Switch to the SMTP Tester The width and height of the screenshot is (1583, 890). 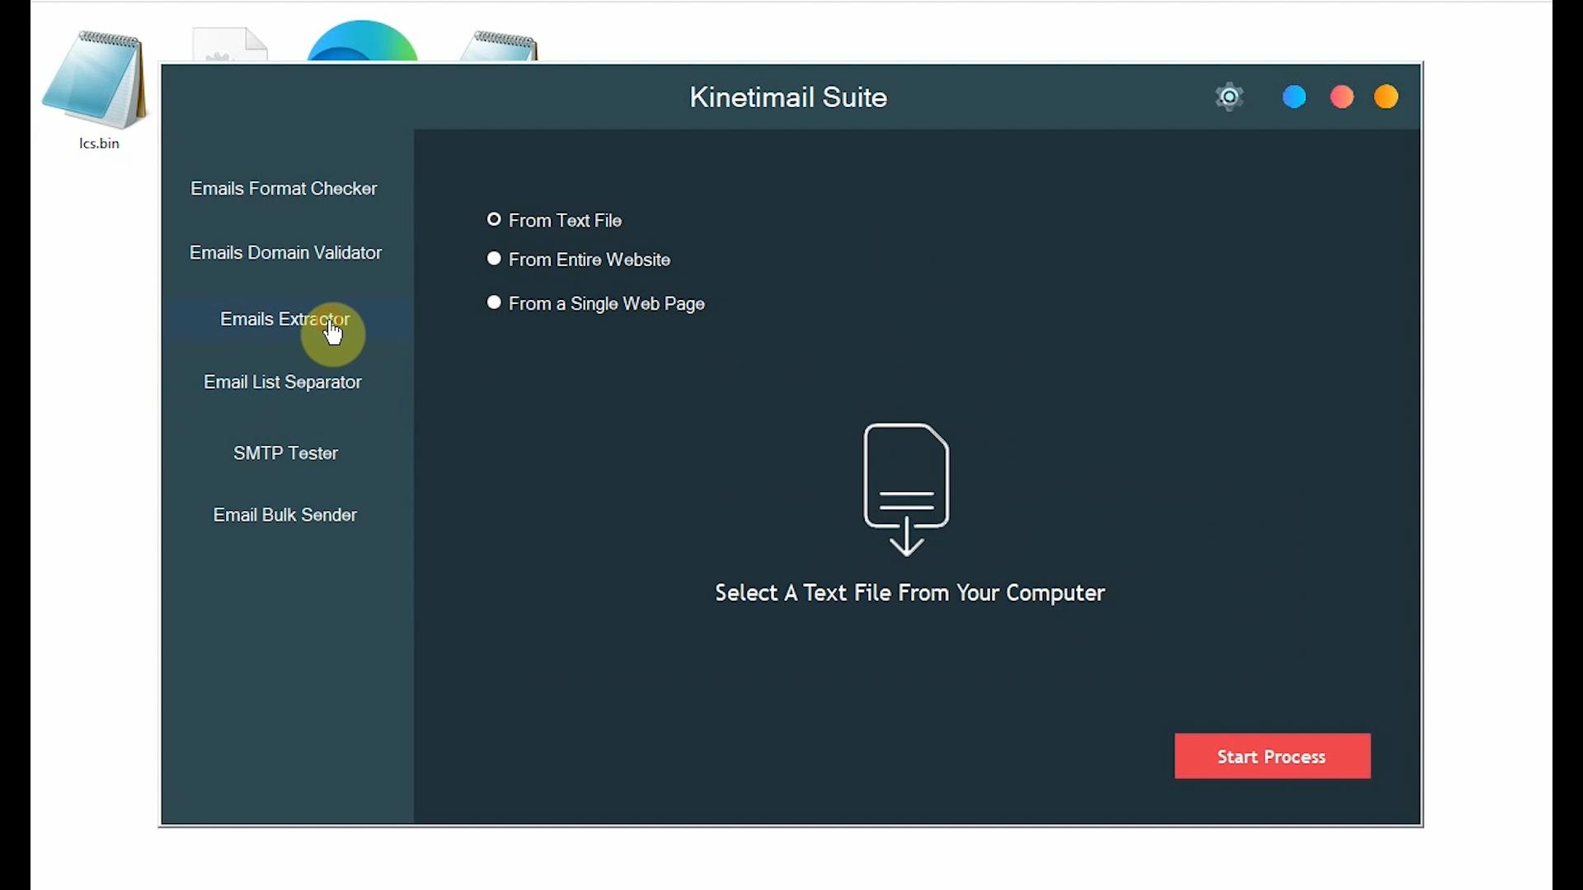tap(285, 453)
